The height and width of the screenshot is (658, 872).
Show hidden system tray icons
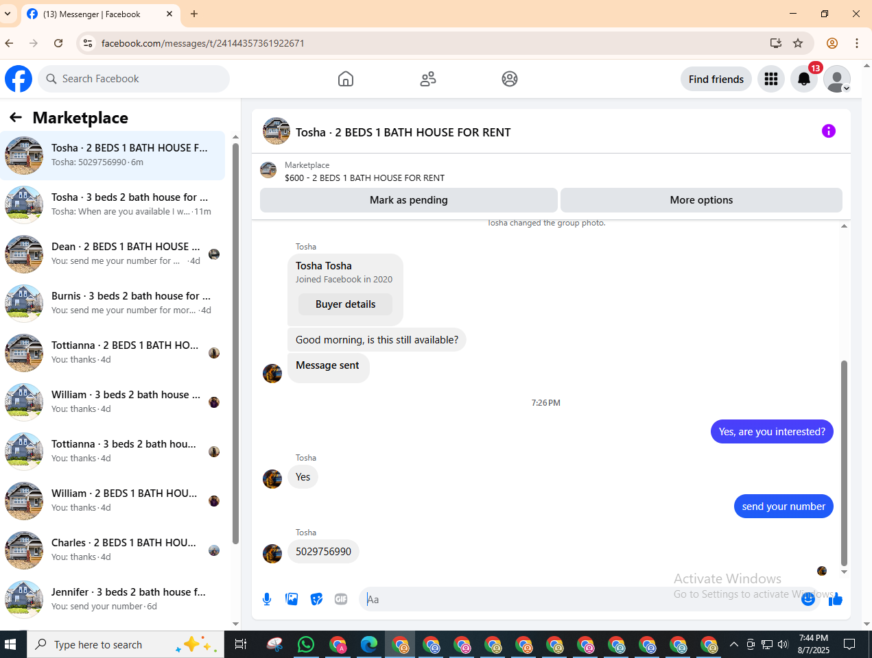click(x=733, y=644)
